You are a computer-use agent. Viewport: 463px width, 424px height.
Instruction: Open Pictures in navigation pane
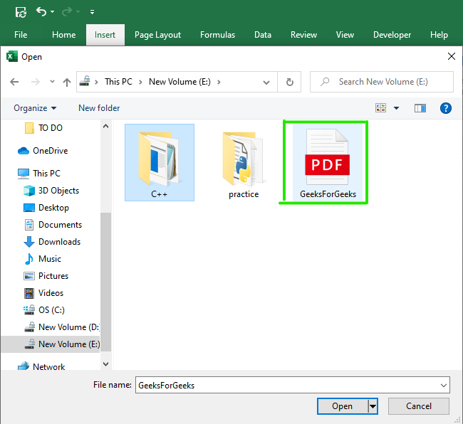click(46, 276)
